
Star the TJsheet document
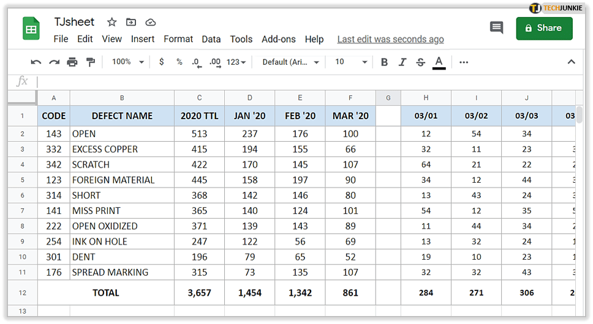111,22
